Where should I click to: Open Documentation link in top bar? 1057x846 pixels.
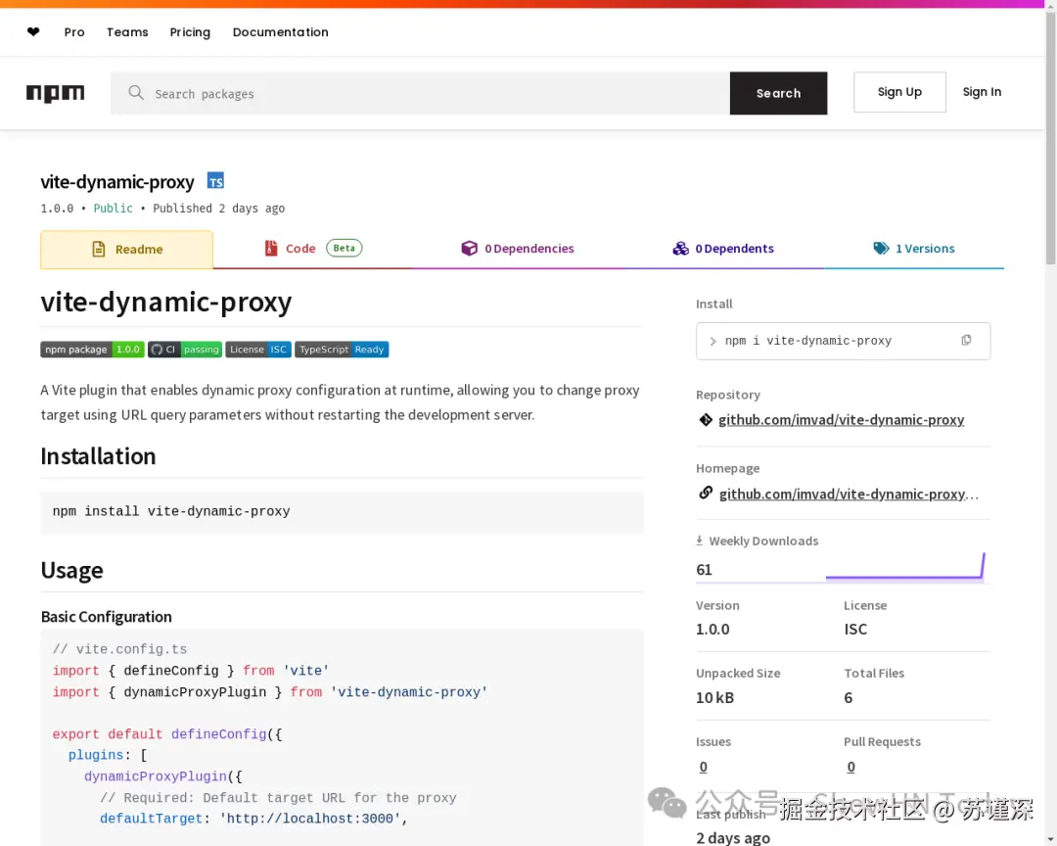[x=281, y=31]
